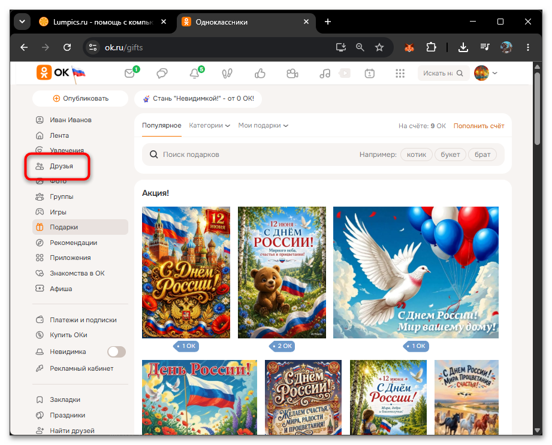This screenshot has height=445, width=552.
Task: Open Chrome's three-dot menu
Action: [527, 47]
